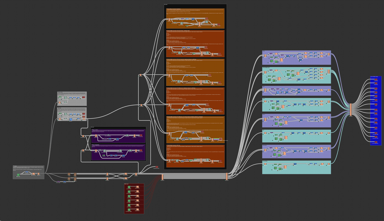Select the bottommost red output node in the blue frame
Image resolution: width=384 pixels, height=221 pixels.
coord(376,142)
